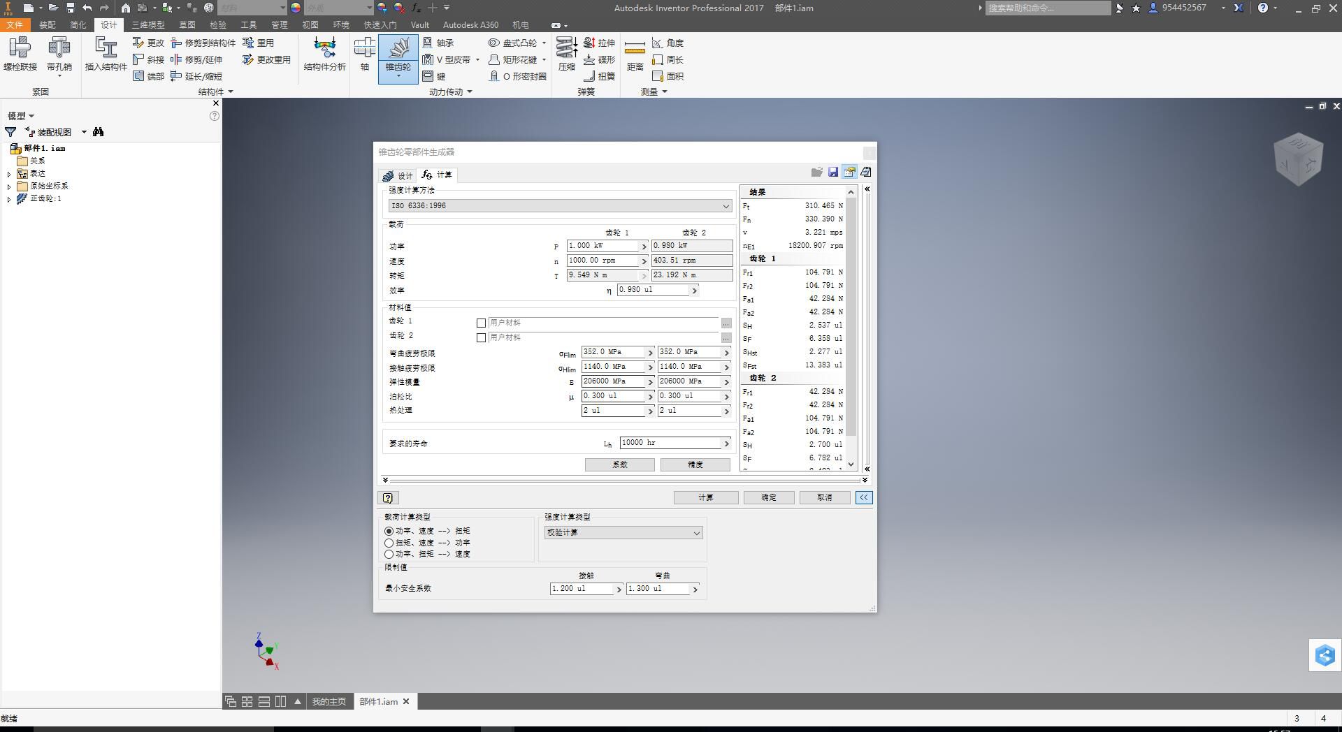Click the 压缩 compression spring tool
1342x732 pixels.
pos(567,54)
